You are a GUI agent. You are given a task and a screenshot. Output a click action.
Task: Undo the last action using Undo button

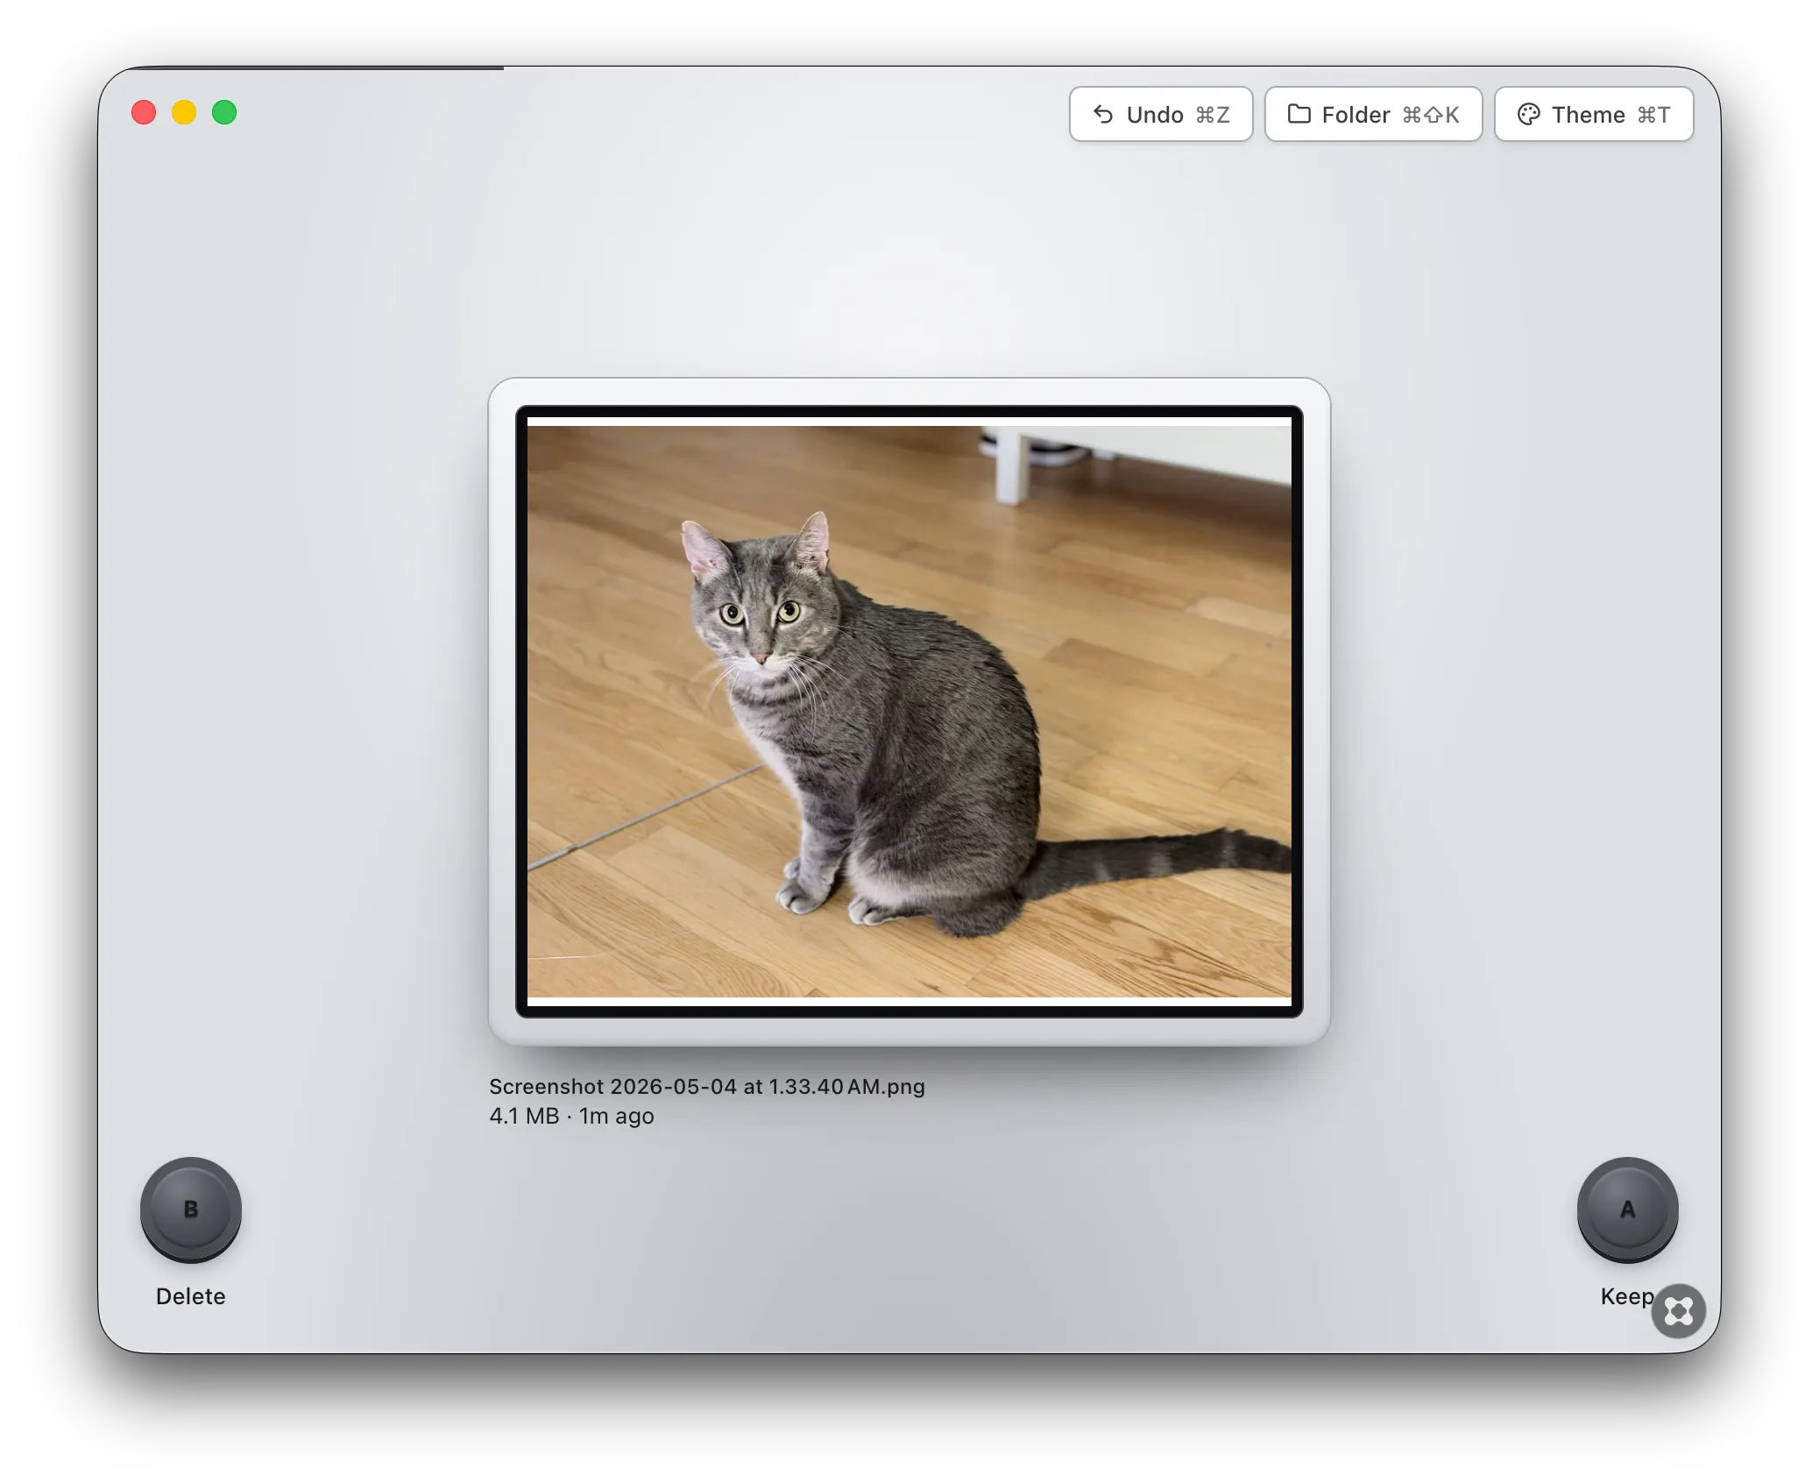(x=1161, y=114)
